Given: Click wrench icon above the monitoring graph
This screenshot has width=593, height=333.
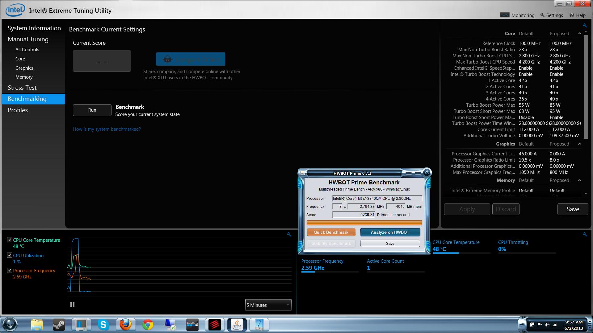Looking at the screenshot, I should click(289, 234).
